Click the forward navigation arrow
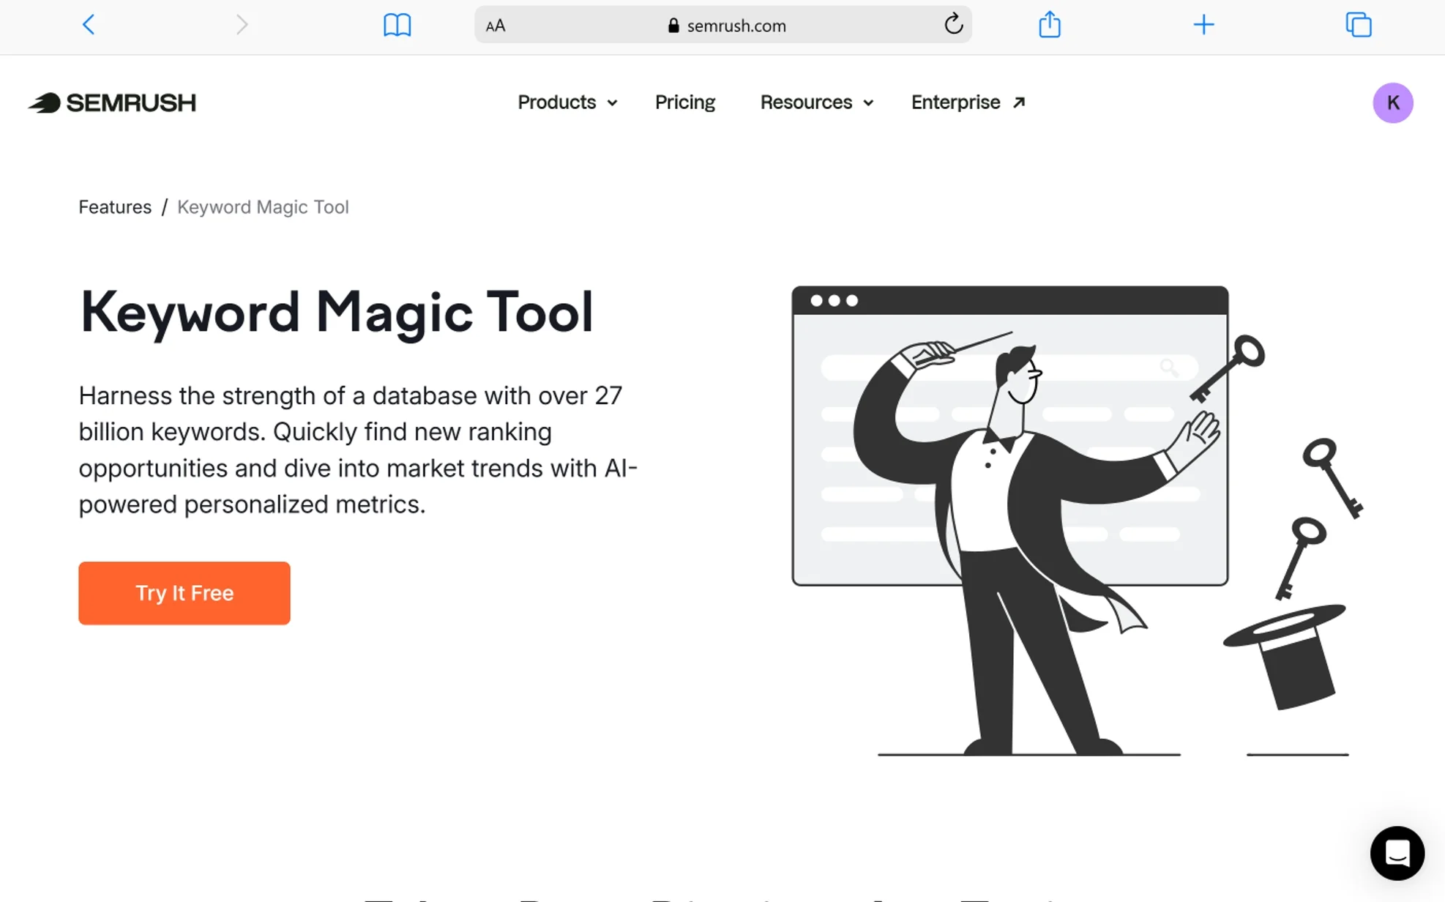Image resolution: width=1445 pixels, height=902 pixels. pos(242,25)
